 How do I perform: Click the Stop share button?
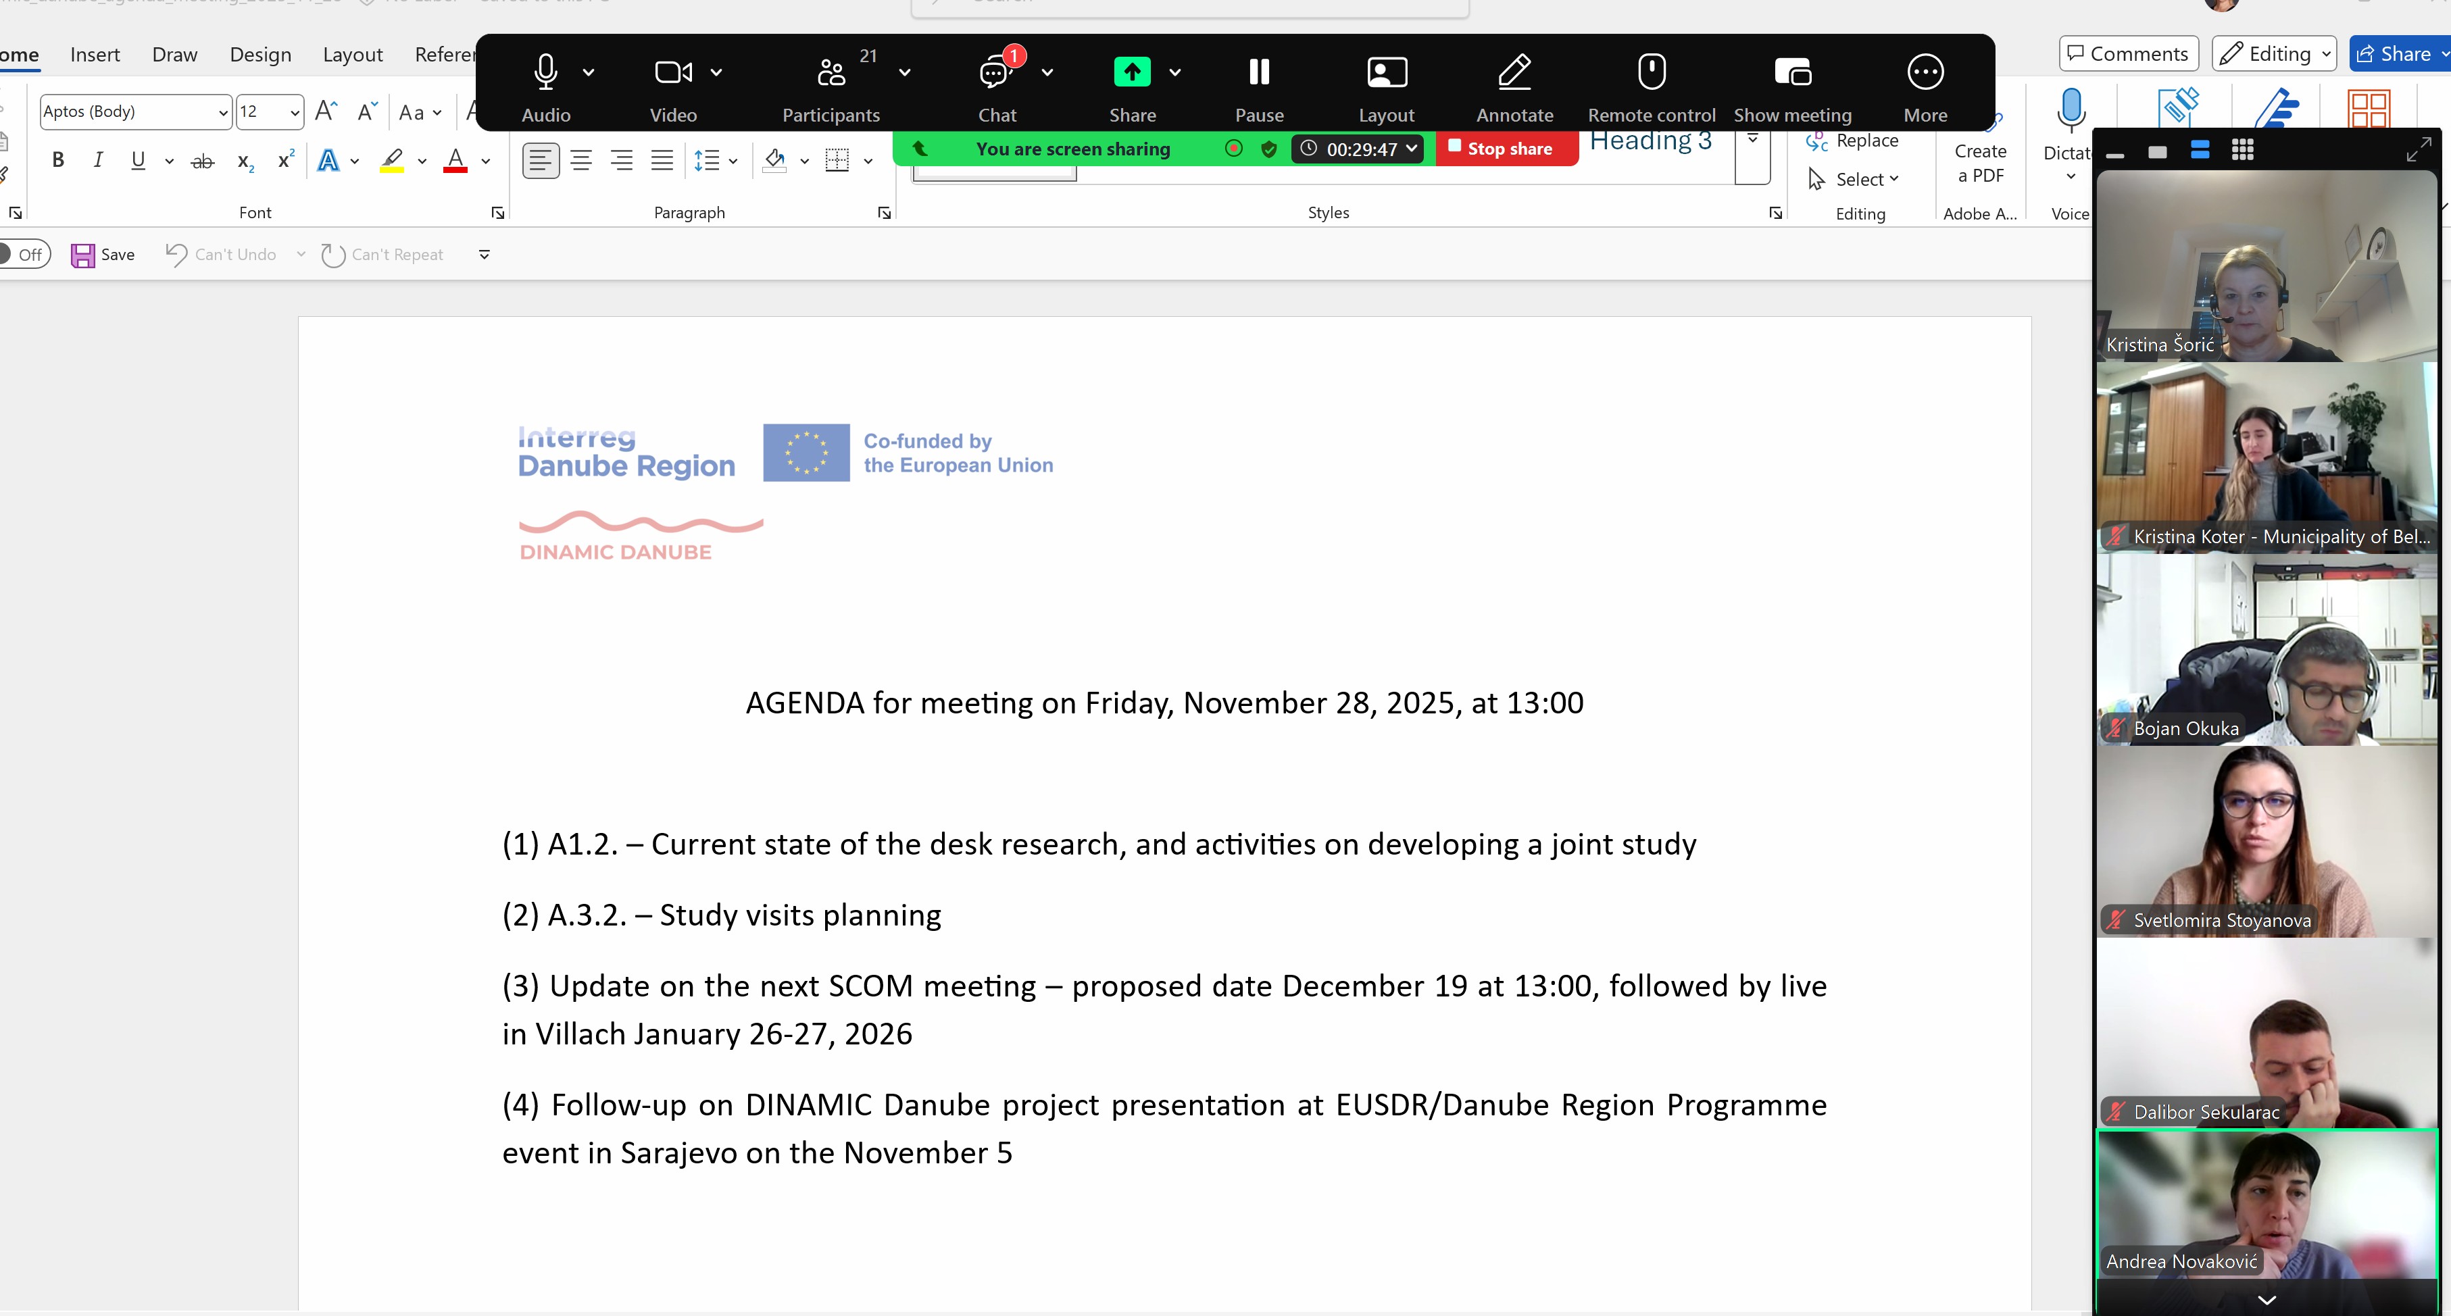[1500, 149]
